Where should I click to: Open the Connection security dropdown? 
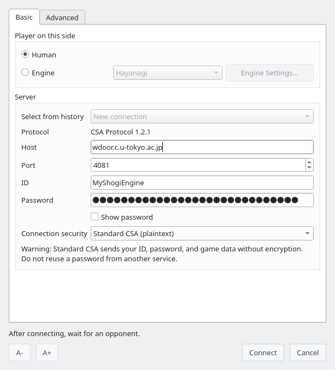[202, 233]
